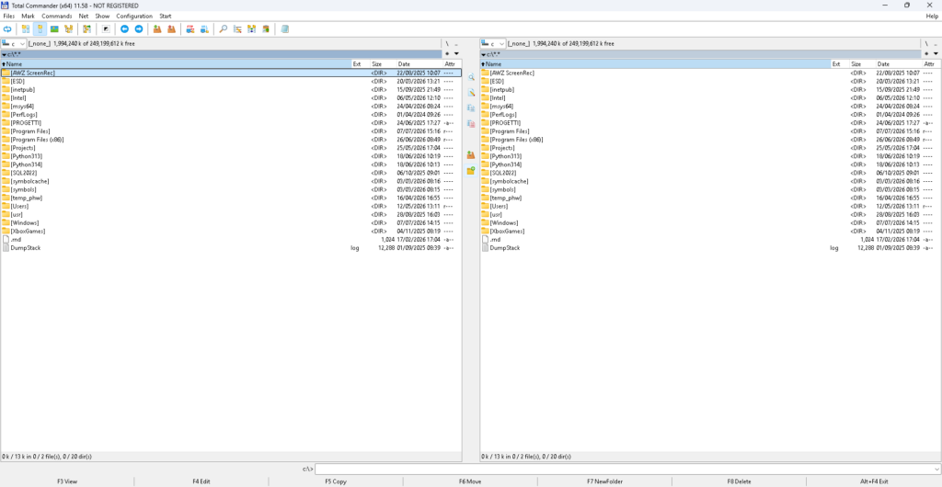Sort right panel by Size header
Image resolution: width=942 pixels, height=487 pixels.
click(862, 63)
